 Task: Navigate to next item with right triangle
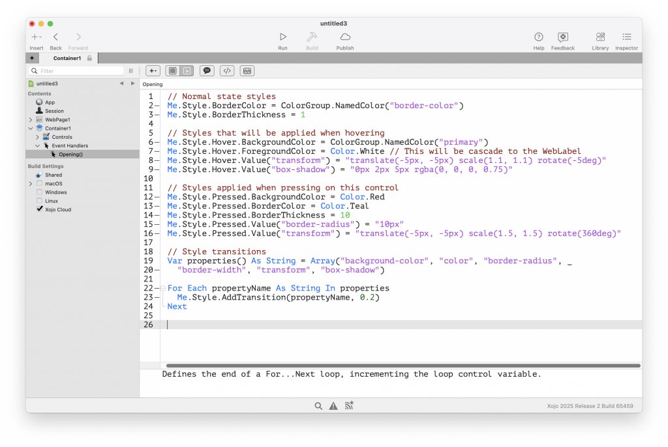point(132,83)
